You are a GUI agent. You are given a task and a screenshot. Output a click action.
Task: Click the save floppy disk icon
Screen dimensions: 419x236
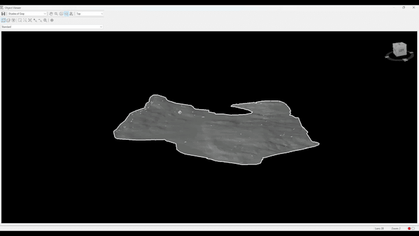(x=3, y=14)
